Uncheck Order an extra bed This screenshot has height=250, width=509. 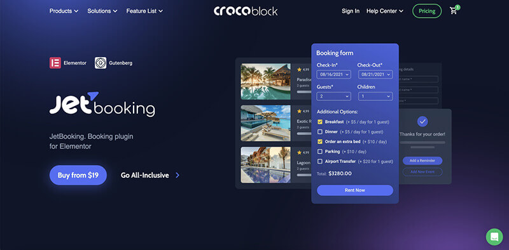point(320,141)
